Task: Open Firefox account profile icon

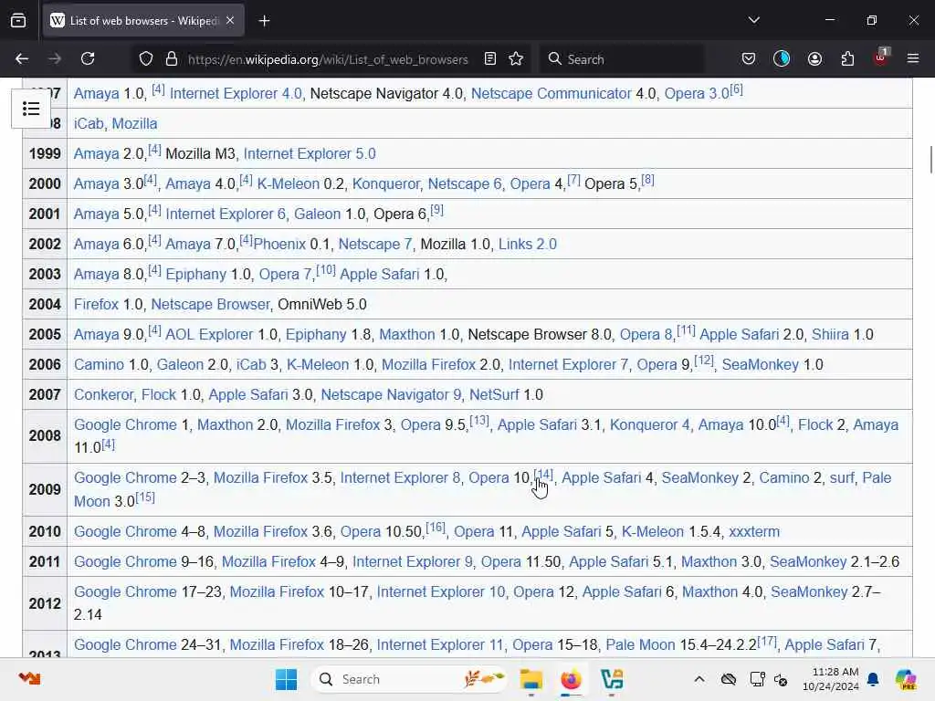Action: (x=814, y=59)
